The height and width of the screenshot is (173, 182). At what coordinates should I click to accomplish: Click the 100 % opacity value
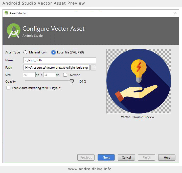point(82,82)
